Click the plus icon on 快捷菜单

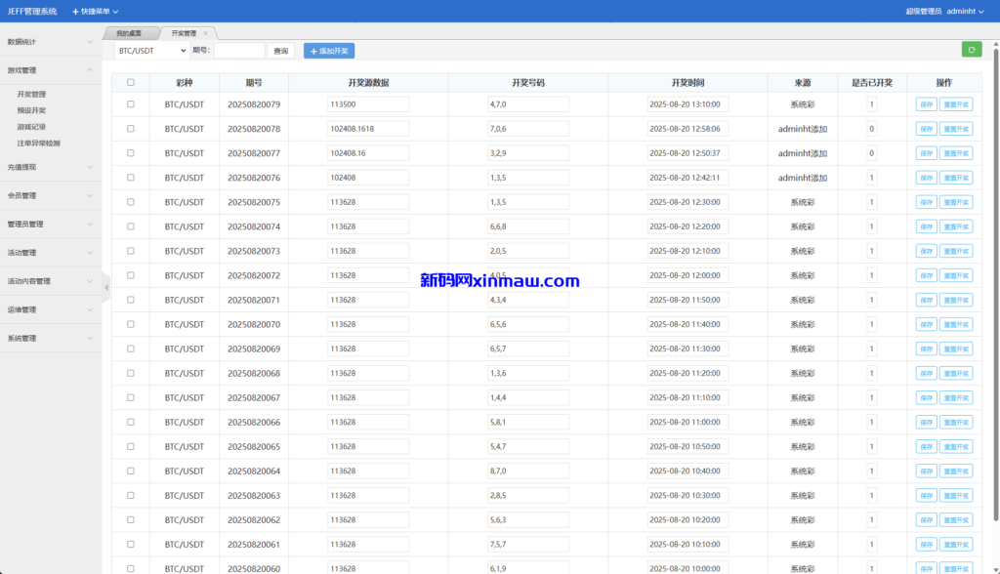76,11
